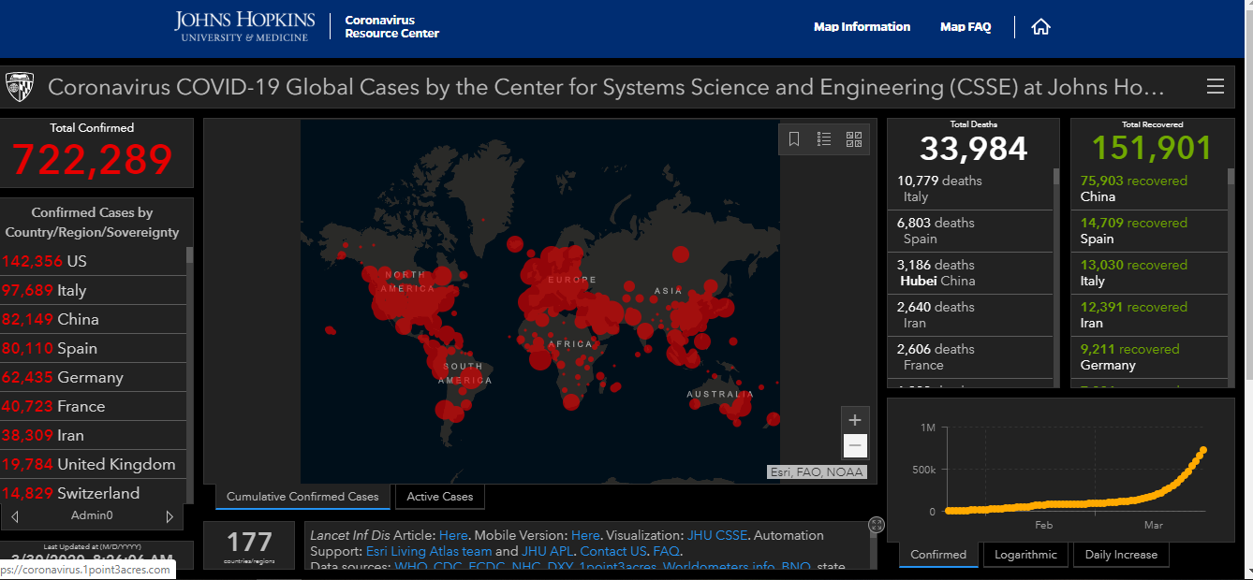Expand the article and data sources text panel
This screenshot has height=580, width=1253.
pos(877,525)
